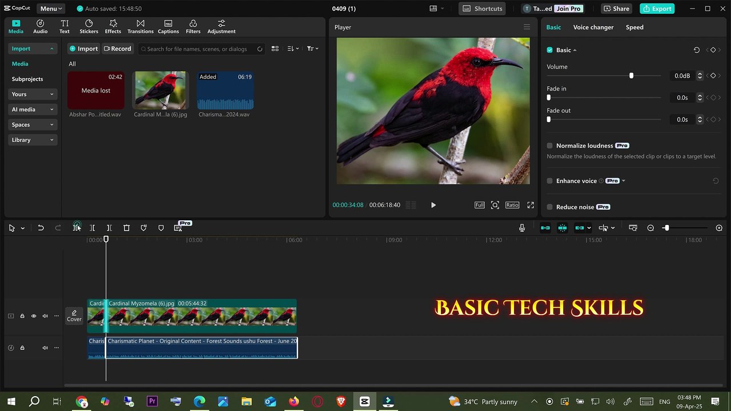Click Delete right (trim end) icon

(x=109, y=228)
